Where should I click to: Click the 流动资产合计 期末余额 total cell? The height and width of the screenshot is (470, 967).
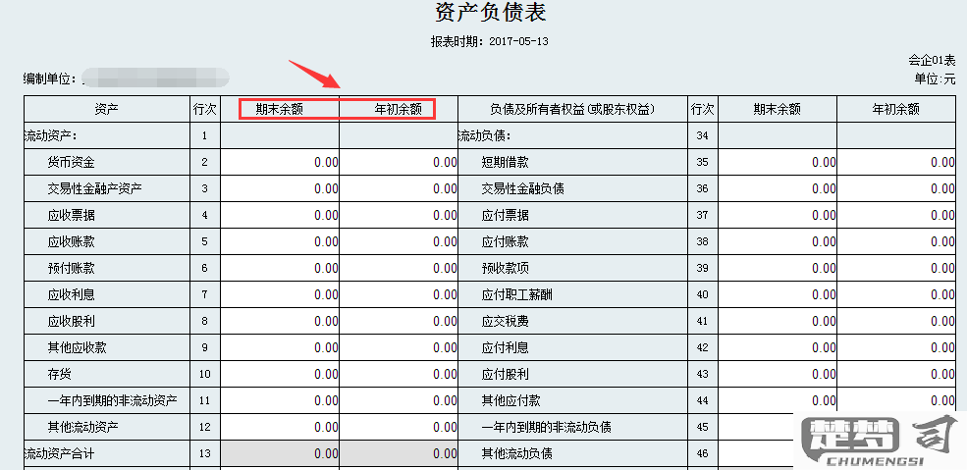pos(280,453)
